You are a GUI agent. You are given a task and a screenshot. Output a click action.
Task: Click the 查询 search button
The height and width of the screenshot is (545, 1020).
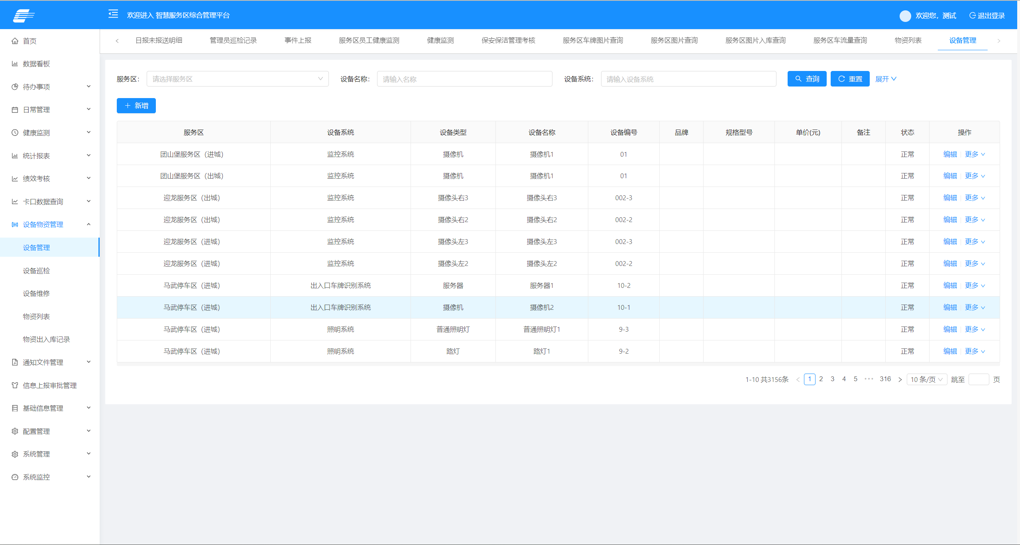[x=807, y=79]
